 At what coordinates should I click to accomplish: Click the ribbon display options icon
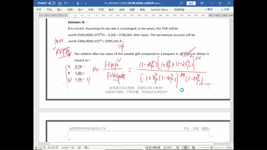point(202,3)
